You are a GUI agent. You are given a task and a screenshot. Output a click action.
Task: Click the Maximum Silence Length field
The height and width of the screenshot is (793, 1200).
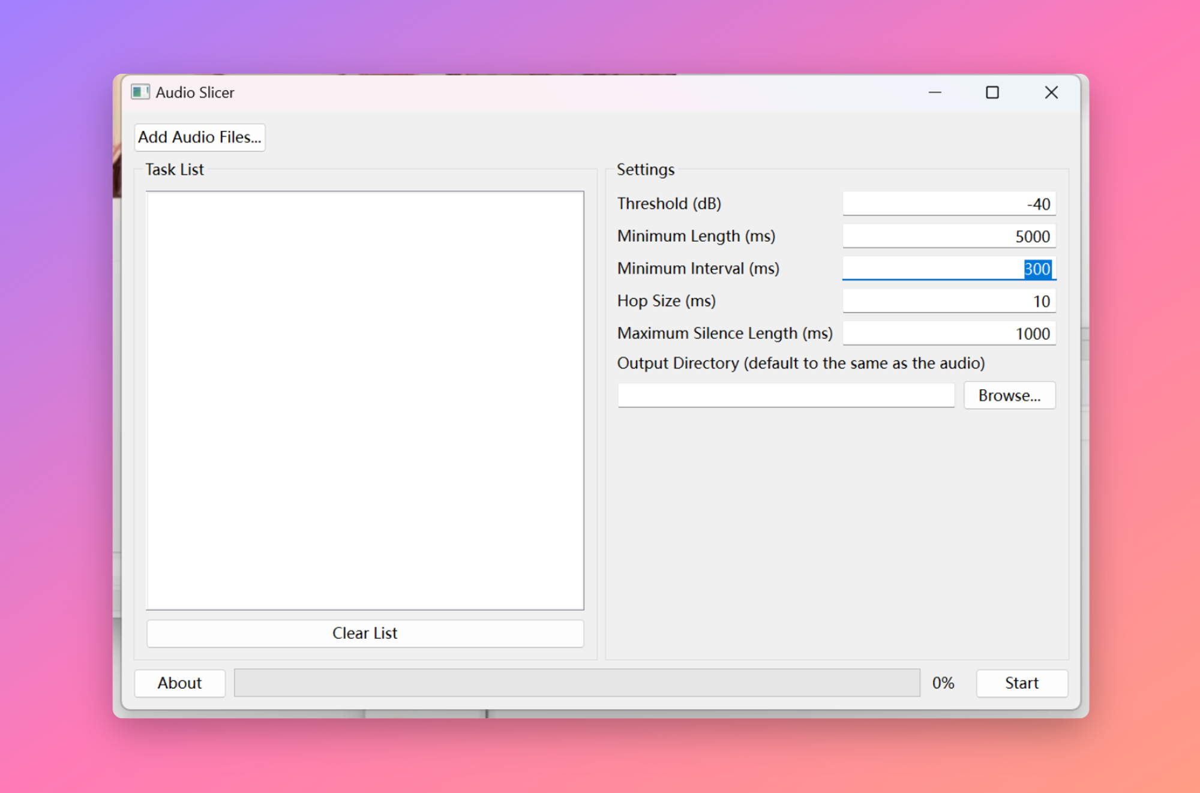pos(948,334)
